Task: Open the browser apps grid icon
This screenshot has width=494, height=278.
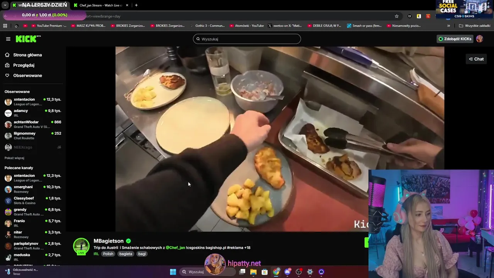Action: pyautogui.click(x=5, y=26)
